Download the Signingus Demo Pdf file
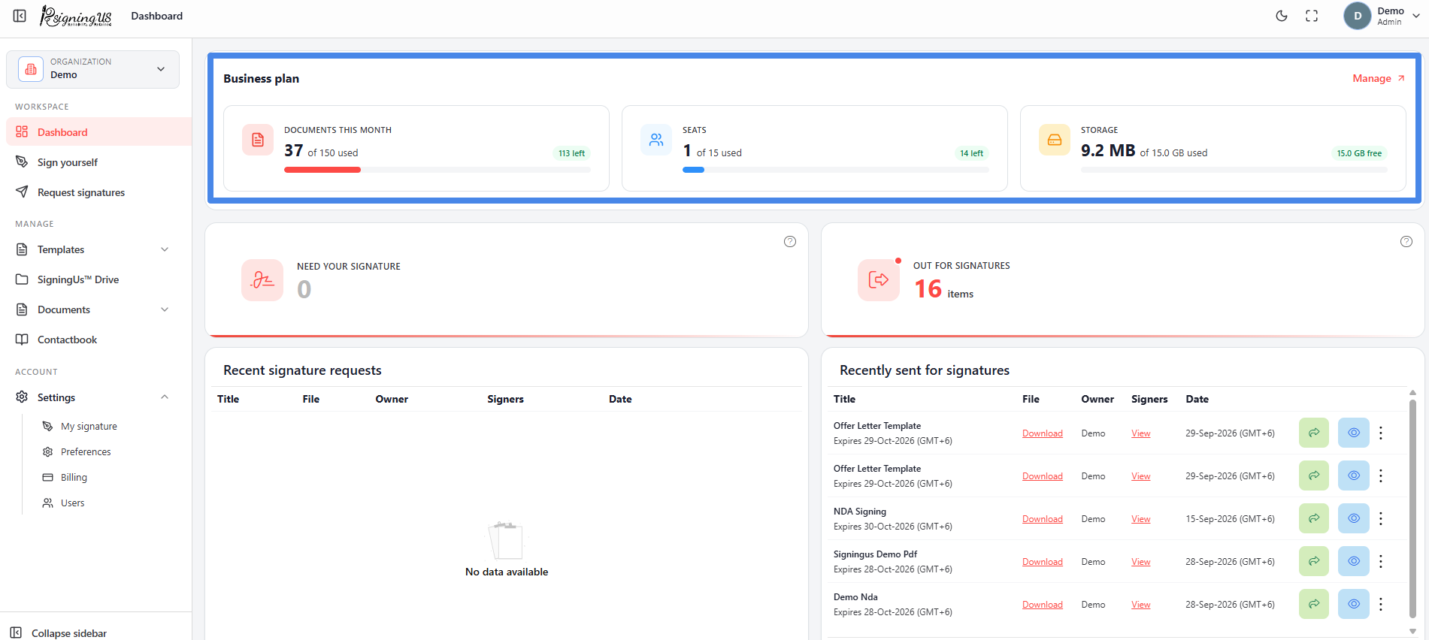Screen dimensions: 1429x640 coord(1043,562)
